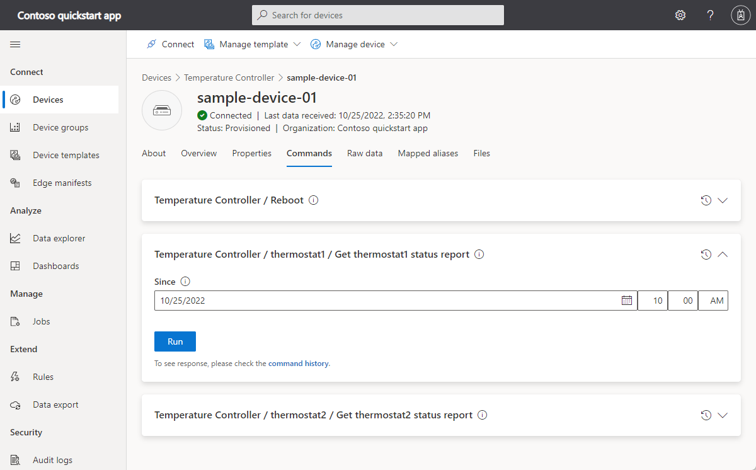Viewport: 756px width, 470px height.
Task: Expand the Manage device dropdown
Action: 394,45
